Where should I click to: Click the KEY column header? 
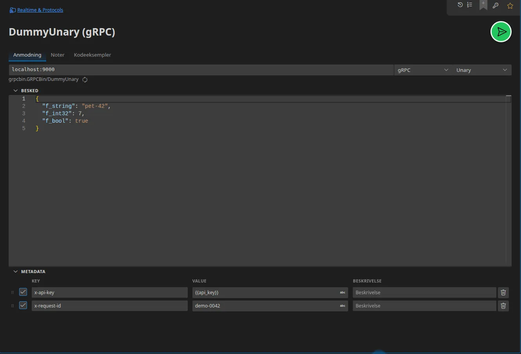(x=36, y=281)
